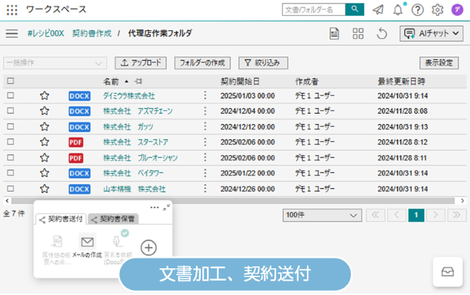This screenshot has height=295, width=470.
Task: Star the 株式会社 スターストア row
Action: tap(45, 142)
